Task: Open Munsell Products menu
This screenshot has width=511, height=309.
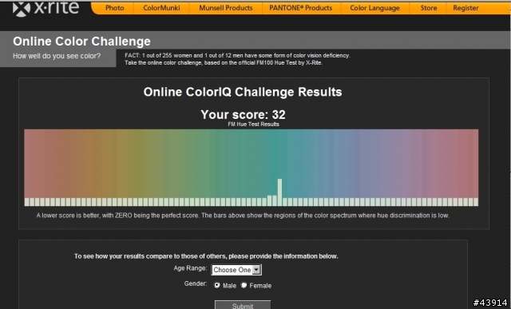Action: 225,8
